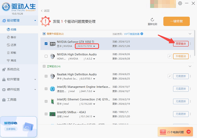Image resolution: width=197 pixels, height=138 pixels.
Task: Select 还原 in the sidebar
Action: [19, 45]
